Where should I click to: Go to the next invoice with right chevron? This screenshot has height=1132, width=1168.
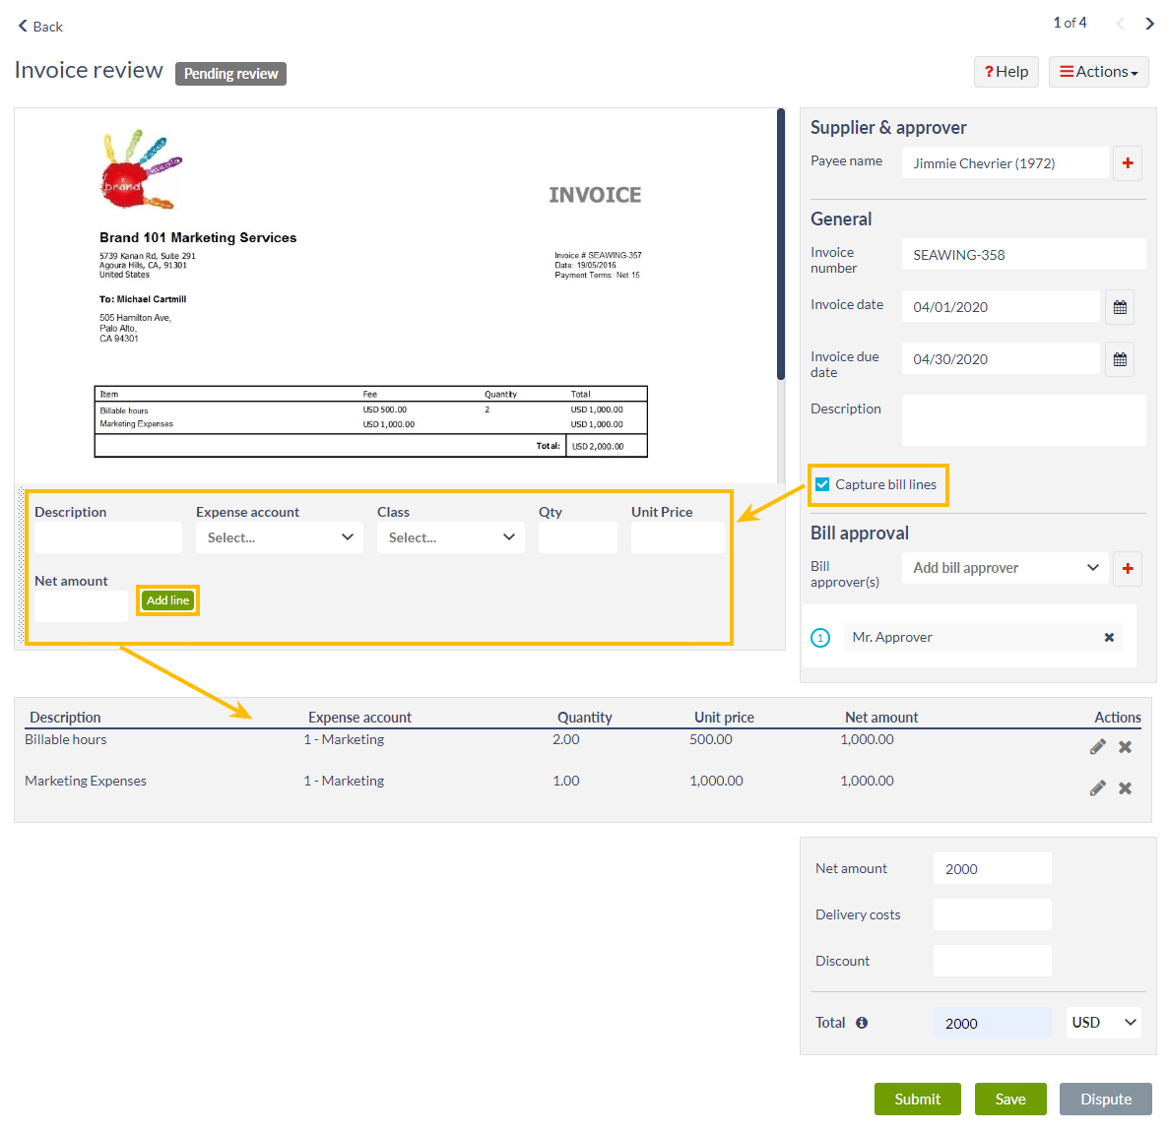click(1149, 24)
